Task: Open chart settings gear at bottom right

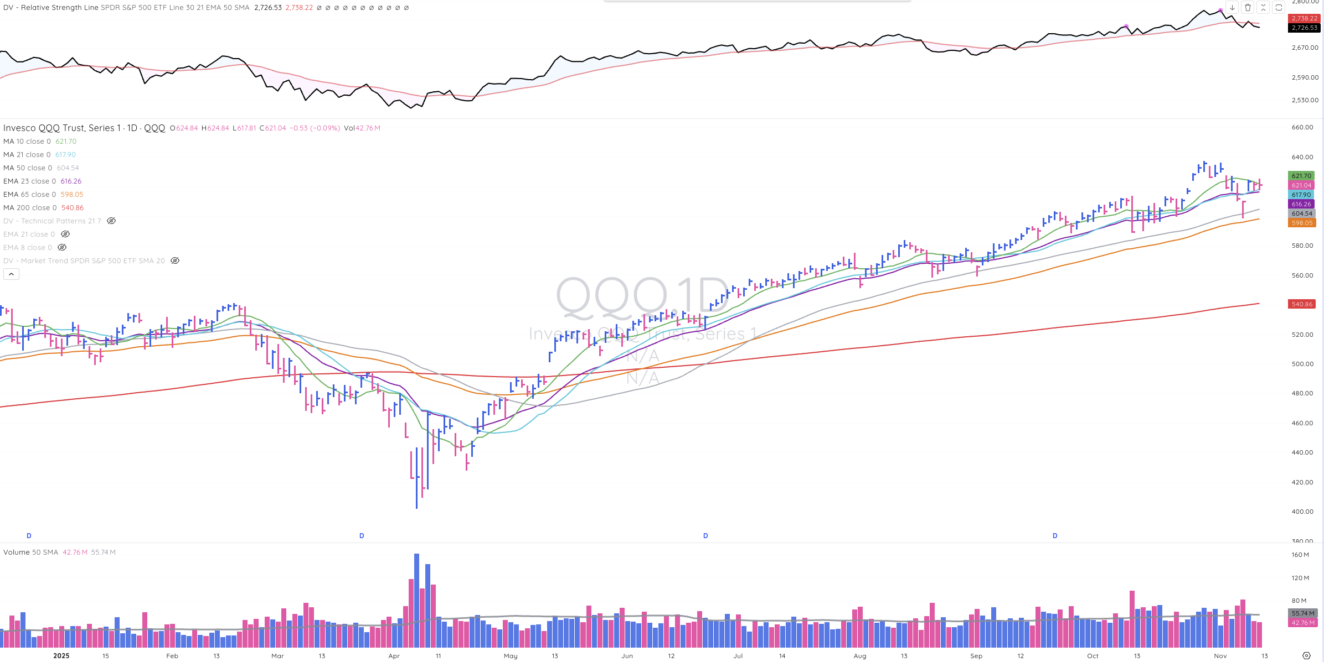Action: [x=1306, y=655]
